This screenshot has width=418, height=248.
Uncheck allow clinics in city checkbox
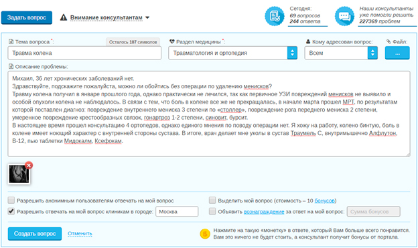[x=11, y=211]
